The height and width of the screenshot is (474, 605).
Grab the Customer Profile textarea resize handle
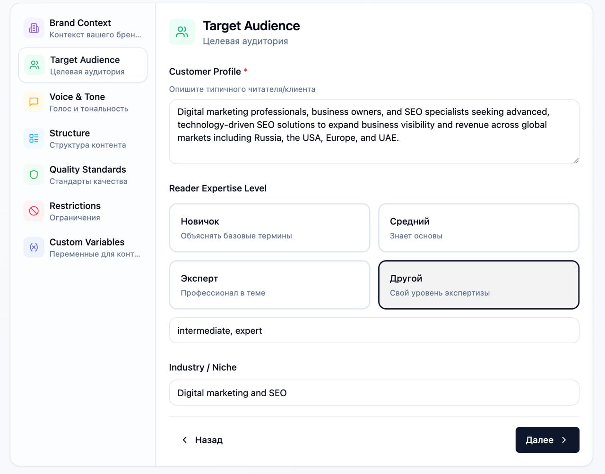(x=575, y=161)
